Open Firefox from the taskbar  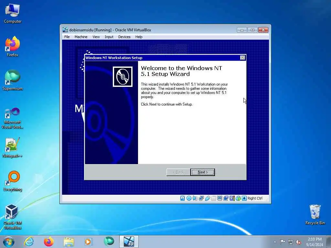pyautogui.click(x=49, y=242)
